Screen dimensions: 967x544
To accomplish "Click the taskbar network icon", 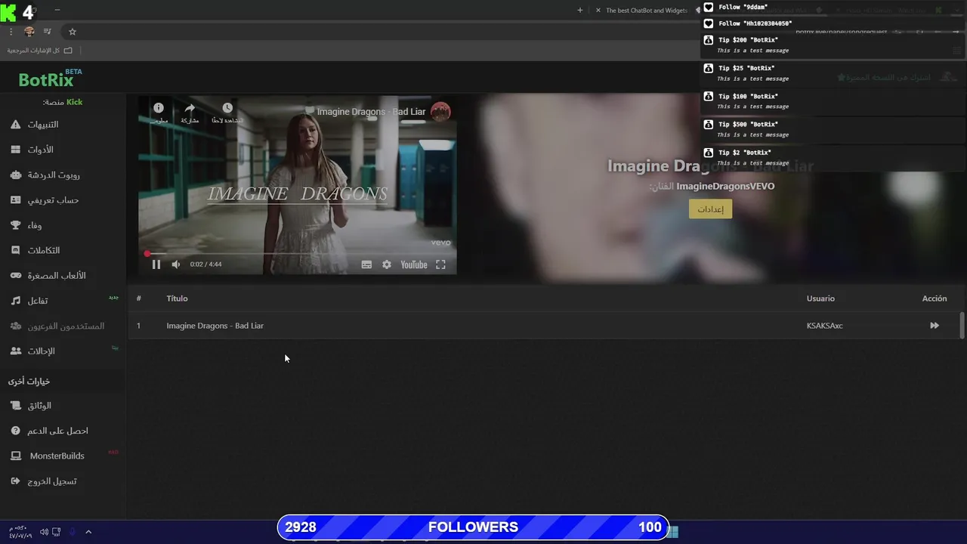I will pyautogui.click(x=57, y=532).
